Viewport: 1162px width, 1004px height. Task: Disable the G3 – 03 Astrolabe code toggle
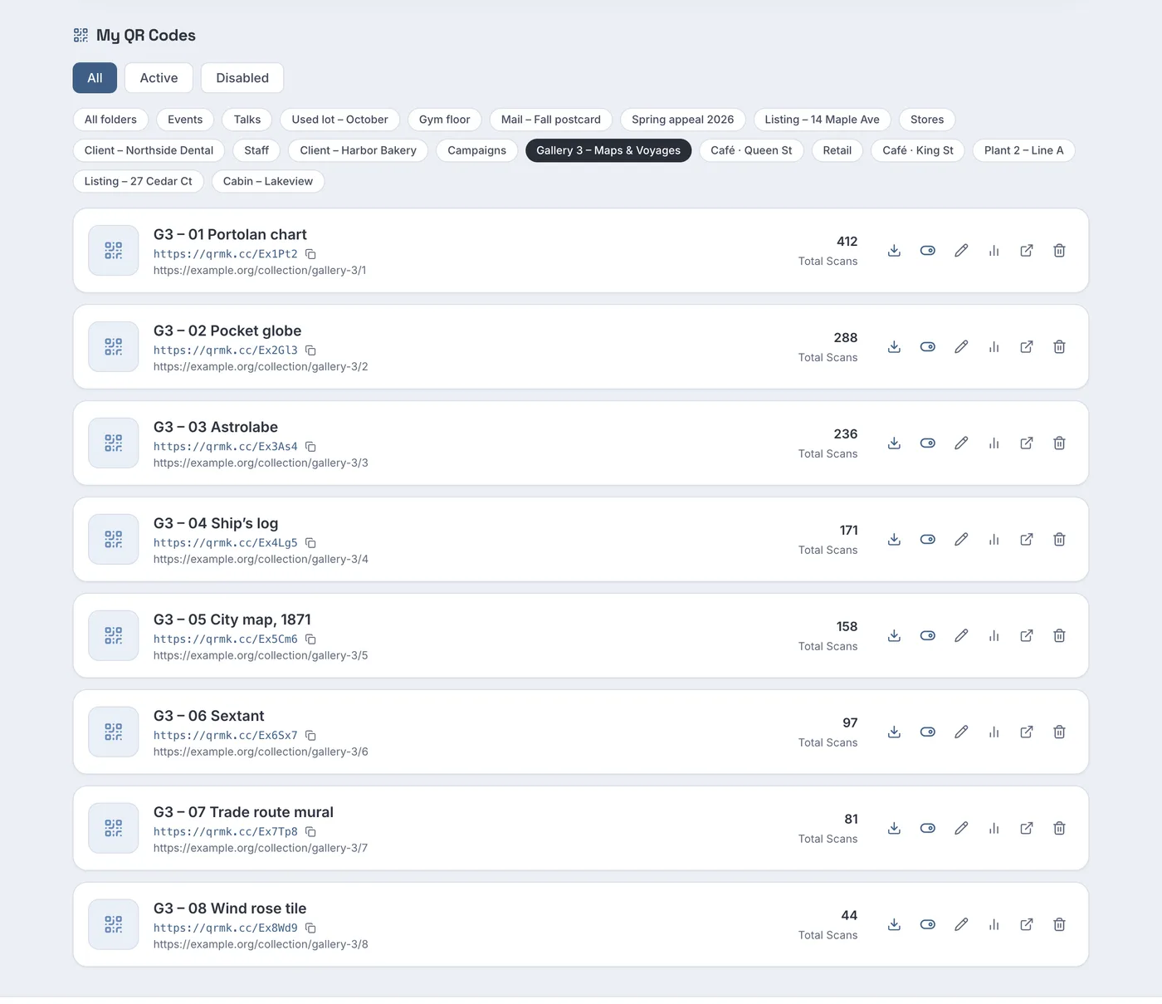pyautogui.click(x=928, y=443)
